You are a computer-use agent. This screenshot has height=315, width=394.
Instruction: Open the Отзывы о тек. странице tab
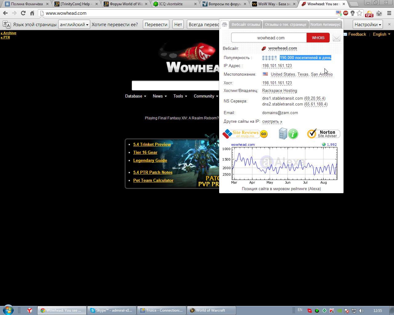point(285,25)
